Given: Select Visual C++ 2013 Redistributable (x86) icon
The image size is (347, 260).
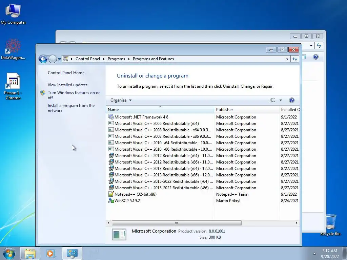Looking at the screenshot, I should (111, 175).
